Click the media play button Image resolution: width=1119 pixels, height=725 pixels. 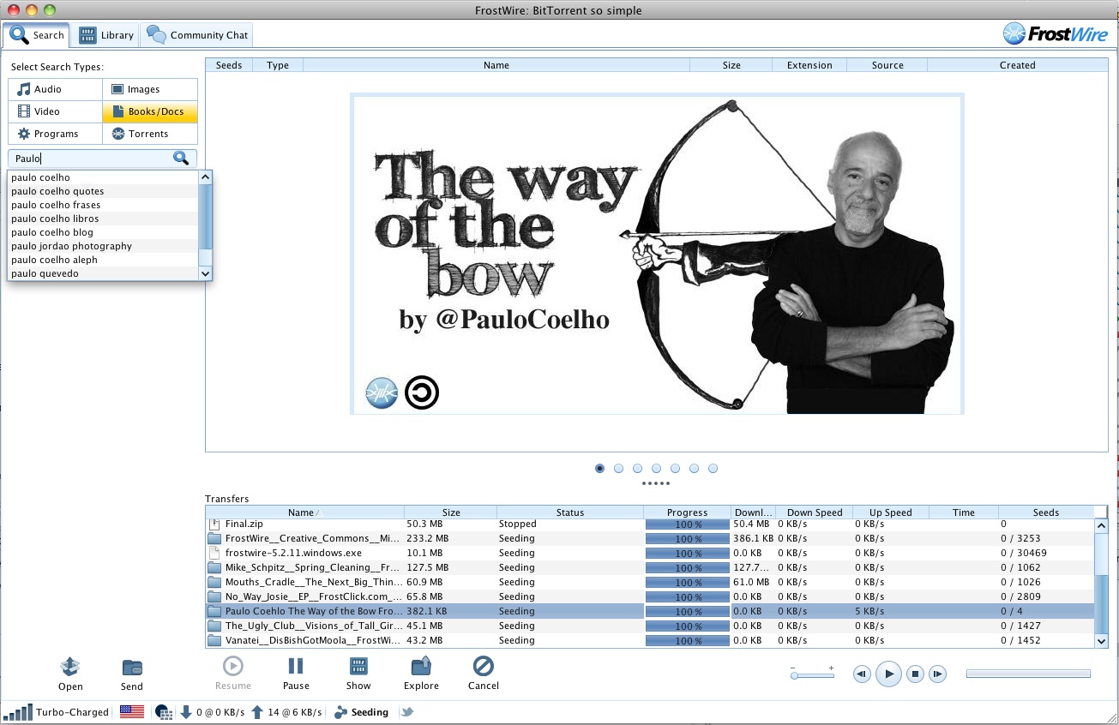point(888,674)
